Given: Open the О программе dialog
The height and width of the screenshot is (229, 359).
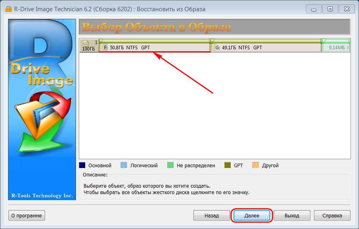Looking at the screenshot, I should coord(27,215).
